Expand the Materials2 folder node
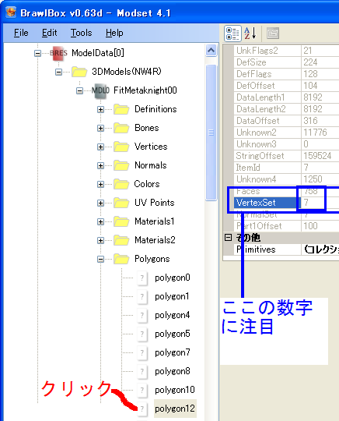This screenshot has width=339, height=421. click(100, 240)
